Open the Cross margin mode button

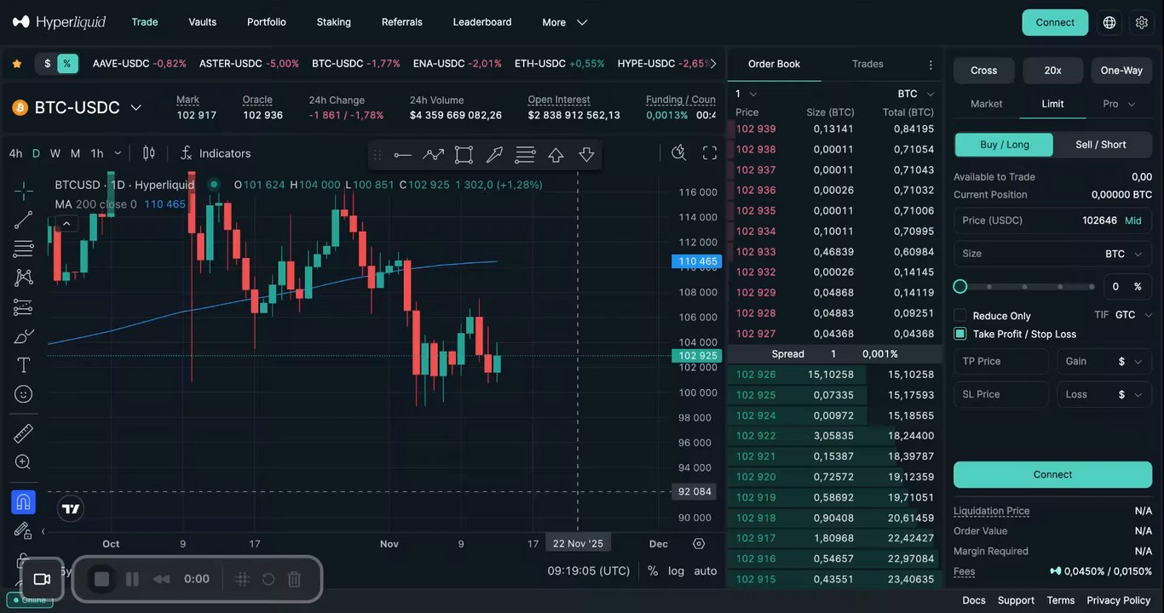point(984,71)
